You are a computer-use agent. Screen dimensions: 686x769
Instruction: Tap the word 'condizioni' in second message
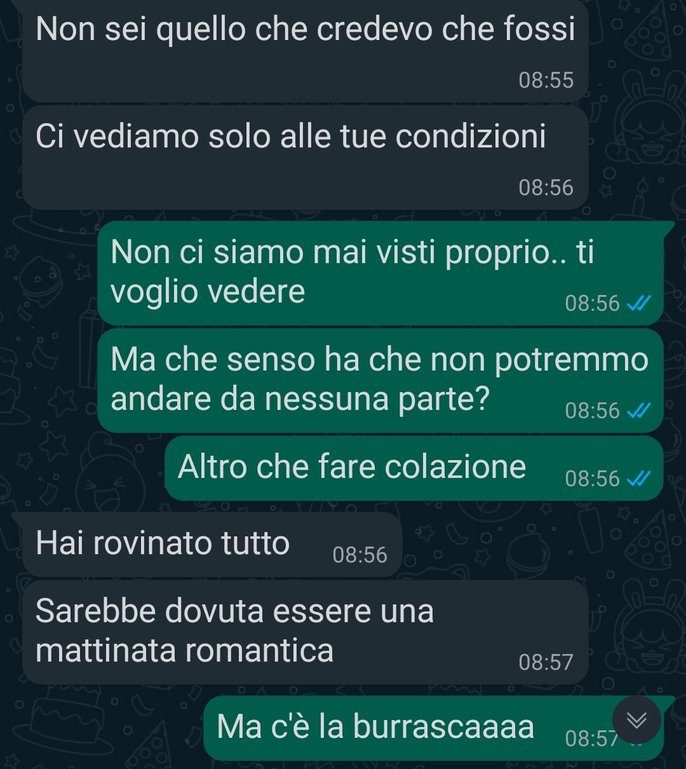click(x=471, y=136)
